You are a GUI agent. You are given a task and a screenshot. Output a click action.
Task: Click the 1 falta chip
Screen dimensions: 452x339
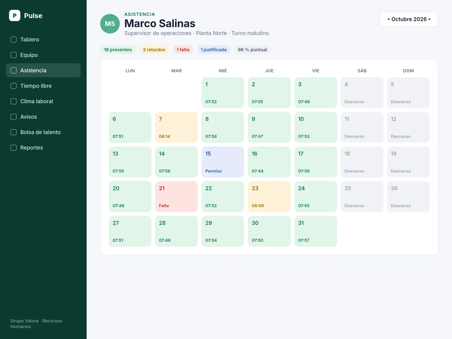(183, 50)
